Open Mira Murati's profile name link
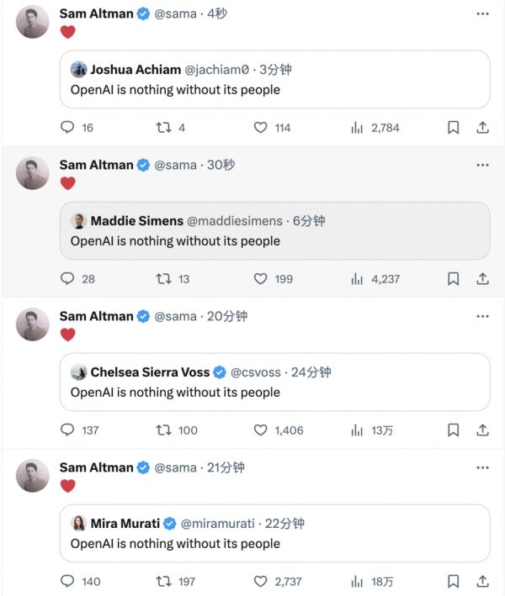The width and height of the screenshot is (505, 596). tap(125, 524)
